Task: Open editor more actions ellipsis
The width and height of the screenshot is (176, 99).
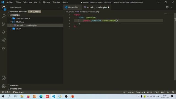Action: tap(172, 7)
